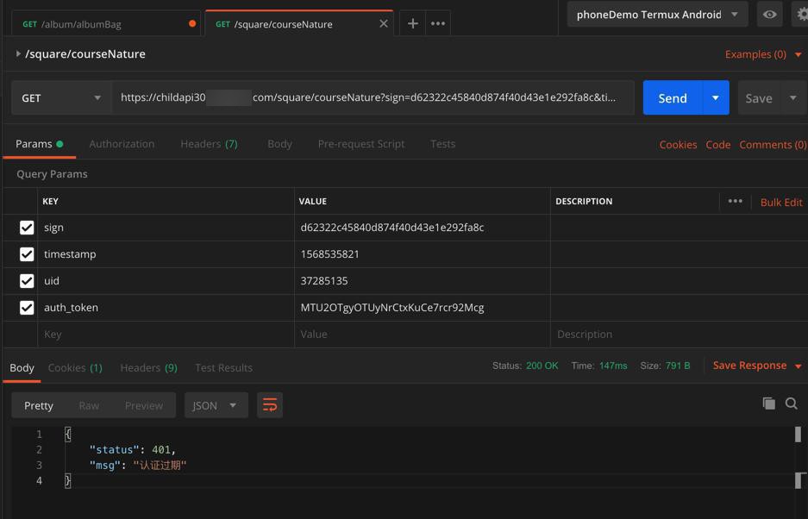The image size is (808, 519).
Task: Open the Save Response dropdown
Action: coord(757,366)
